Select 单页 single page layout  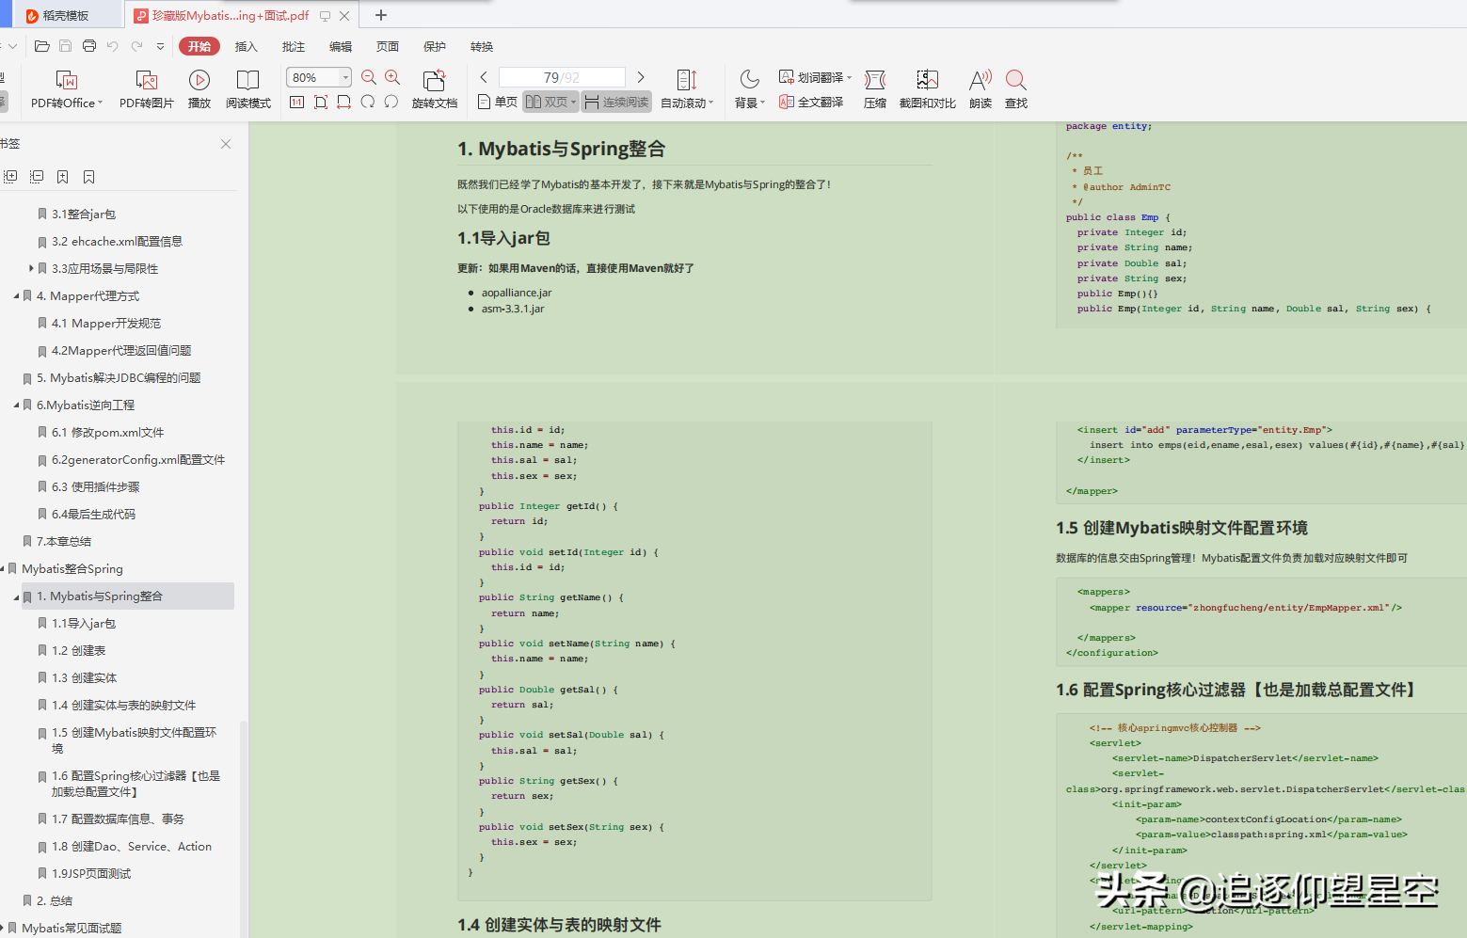click(x=497, y=102)
